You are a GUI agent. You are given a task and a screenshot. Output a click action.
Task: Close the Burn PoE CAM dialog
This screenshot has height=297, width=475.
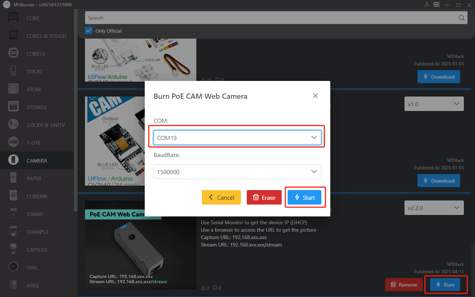(x=315, y=96)
